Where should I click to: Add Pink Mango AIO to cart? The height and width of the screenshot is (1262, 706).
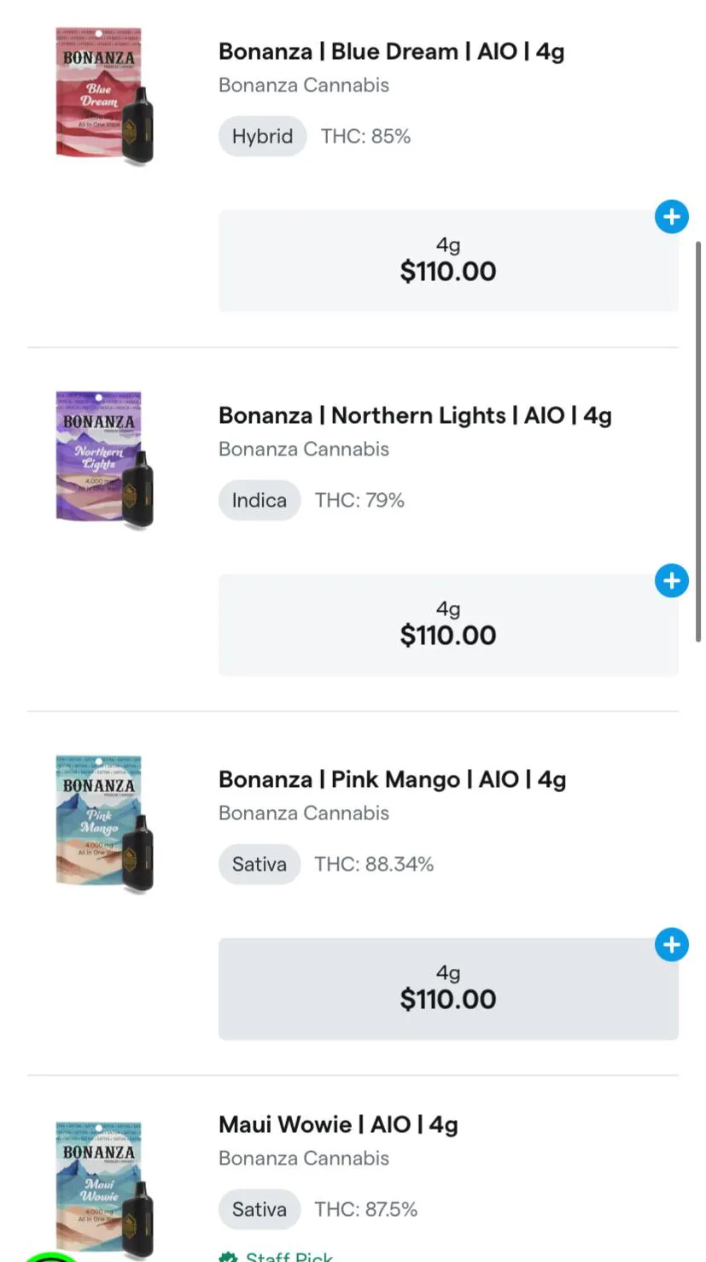click(671, 945)
